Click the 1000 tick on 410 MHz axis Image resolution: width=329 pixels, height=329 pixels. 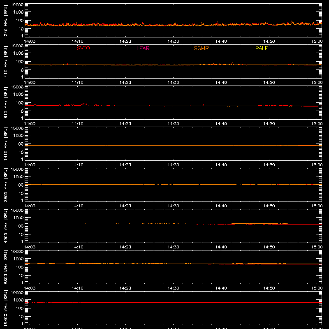(19, 53)
